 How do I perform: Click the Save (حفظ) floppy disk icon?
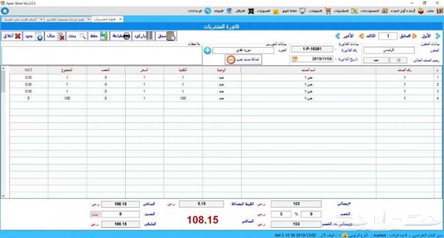click(99, 36)
